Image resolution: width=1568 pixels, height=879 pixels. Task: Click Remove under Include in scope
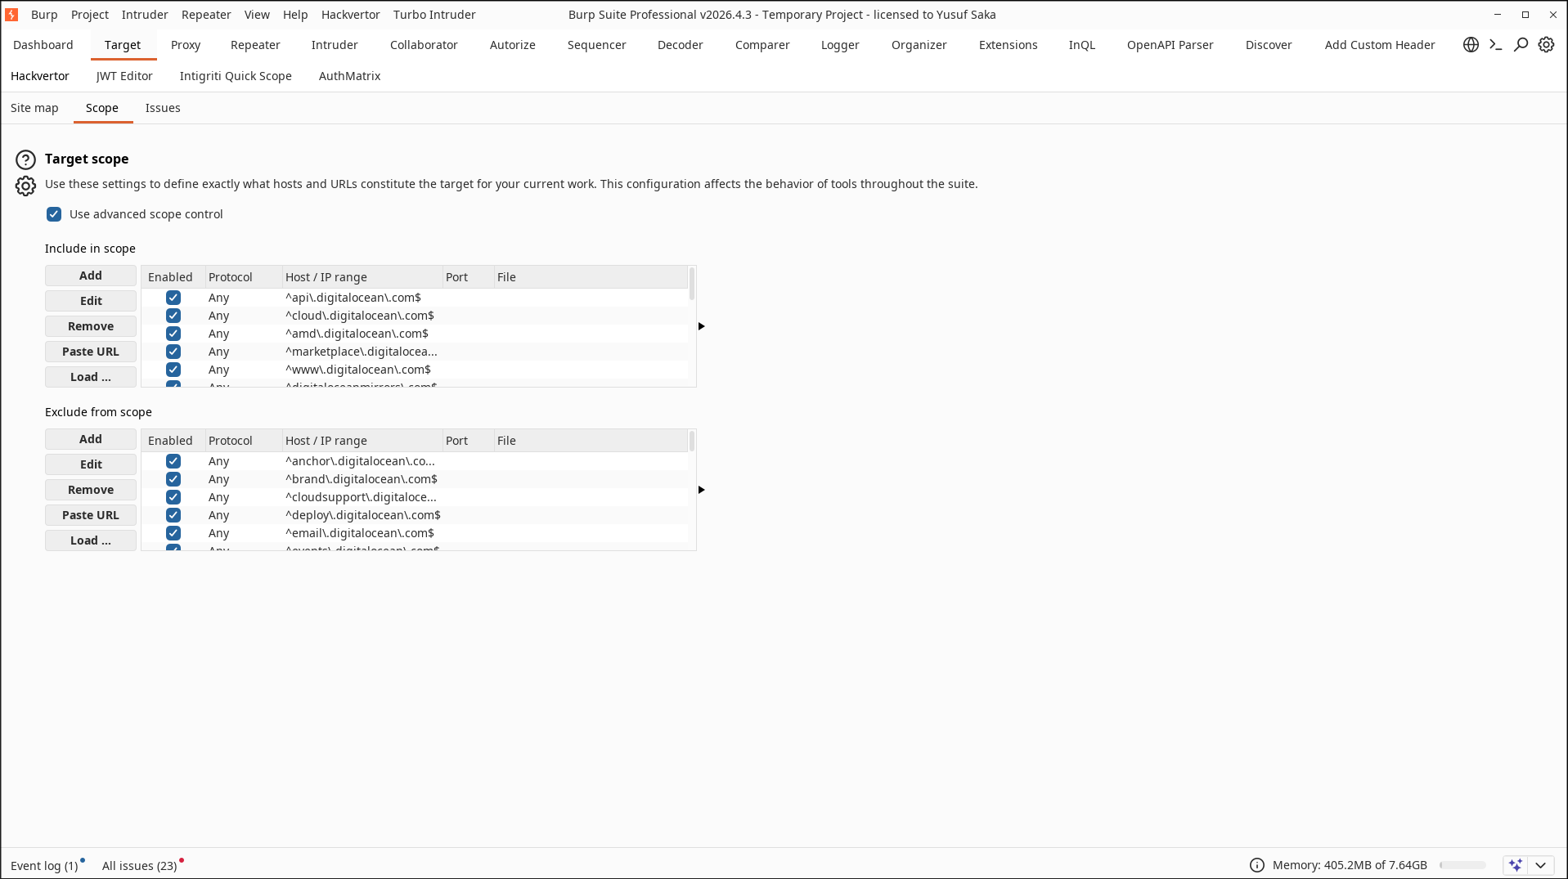tap(91, 326)
